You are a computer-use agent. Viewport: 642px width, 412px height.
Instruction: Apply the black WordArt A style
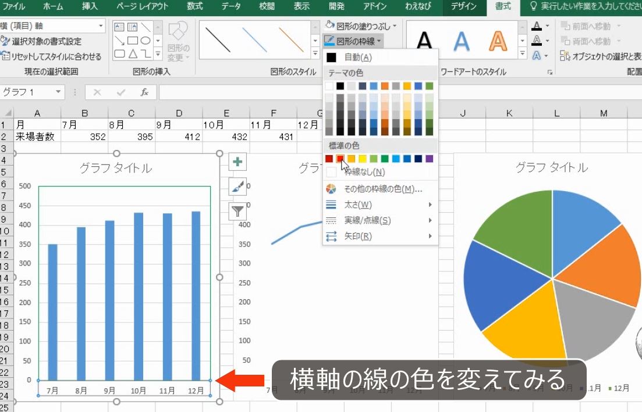(x=424, y=40)
